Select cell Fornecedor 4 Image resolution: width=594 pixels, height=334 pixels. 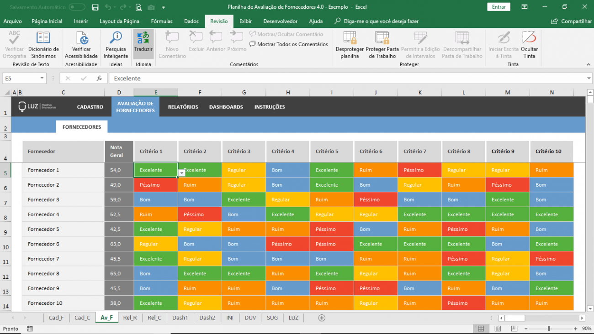click(63, 214)
